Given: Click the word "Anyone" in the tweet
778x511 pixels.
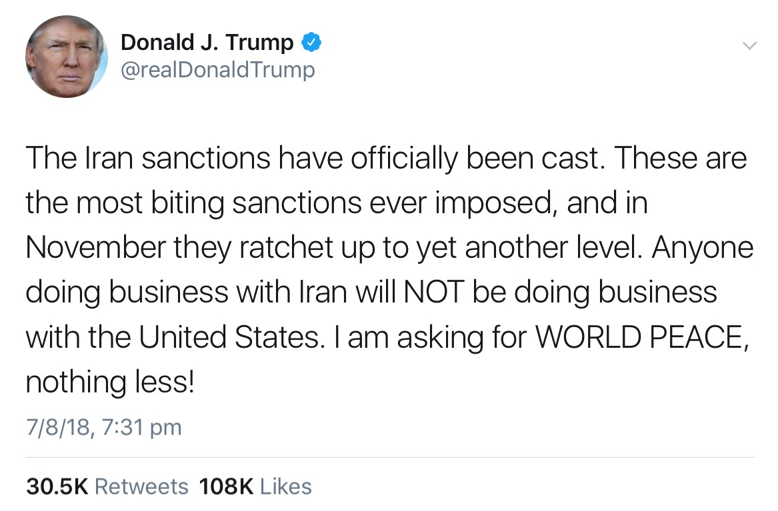Looking at the screenshot, I should pyautogui.click(x=702, y=249).
